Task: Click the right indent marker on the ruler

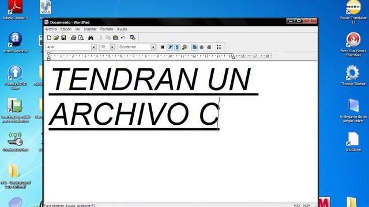Action: click(x=233, y=57)
